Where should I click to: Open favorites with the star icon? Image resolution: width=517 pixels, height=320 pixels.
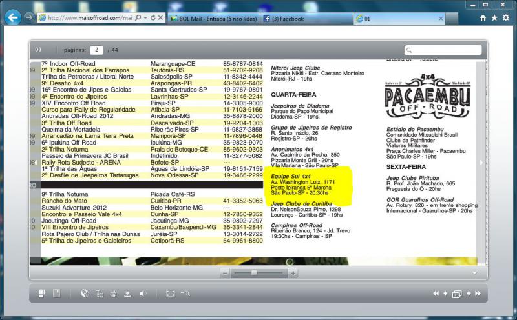point(494,18)
